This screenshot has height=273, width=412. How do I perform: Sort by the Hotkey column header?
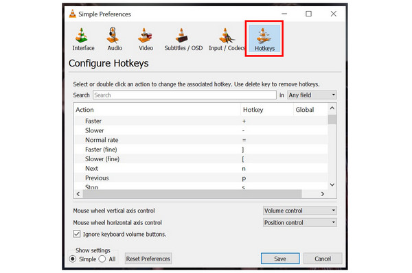266,110
